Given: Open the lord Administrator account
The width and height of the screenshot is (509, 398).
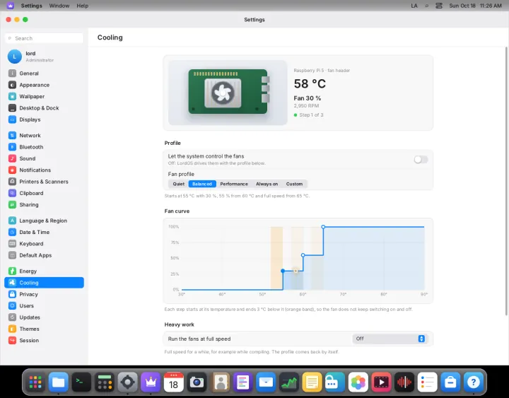Looking at the screenshot, I should point(45,57).
